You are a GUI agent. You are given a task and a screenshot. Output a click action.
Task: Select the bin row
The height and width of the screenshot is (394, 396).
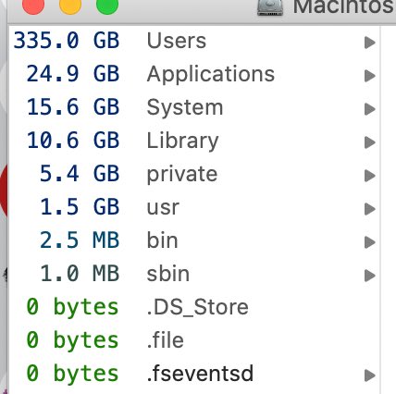pos(194,240)
